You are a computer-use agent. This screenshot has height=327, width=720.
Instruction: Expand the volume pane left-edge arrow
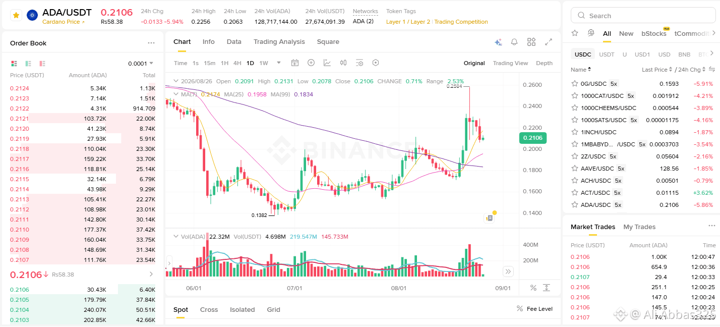pyautogui.click(x=169, y=262)
